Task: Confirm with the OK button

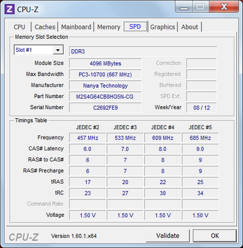Action: 214,236
